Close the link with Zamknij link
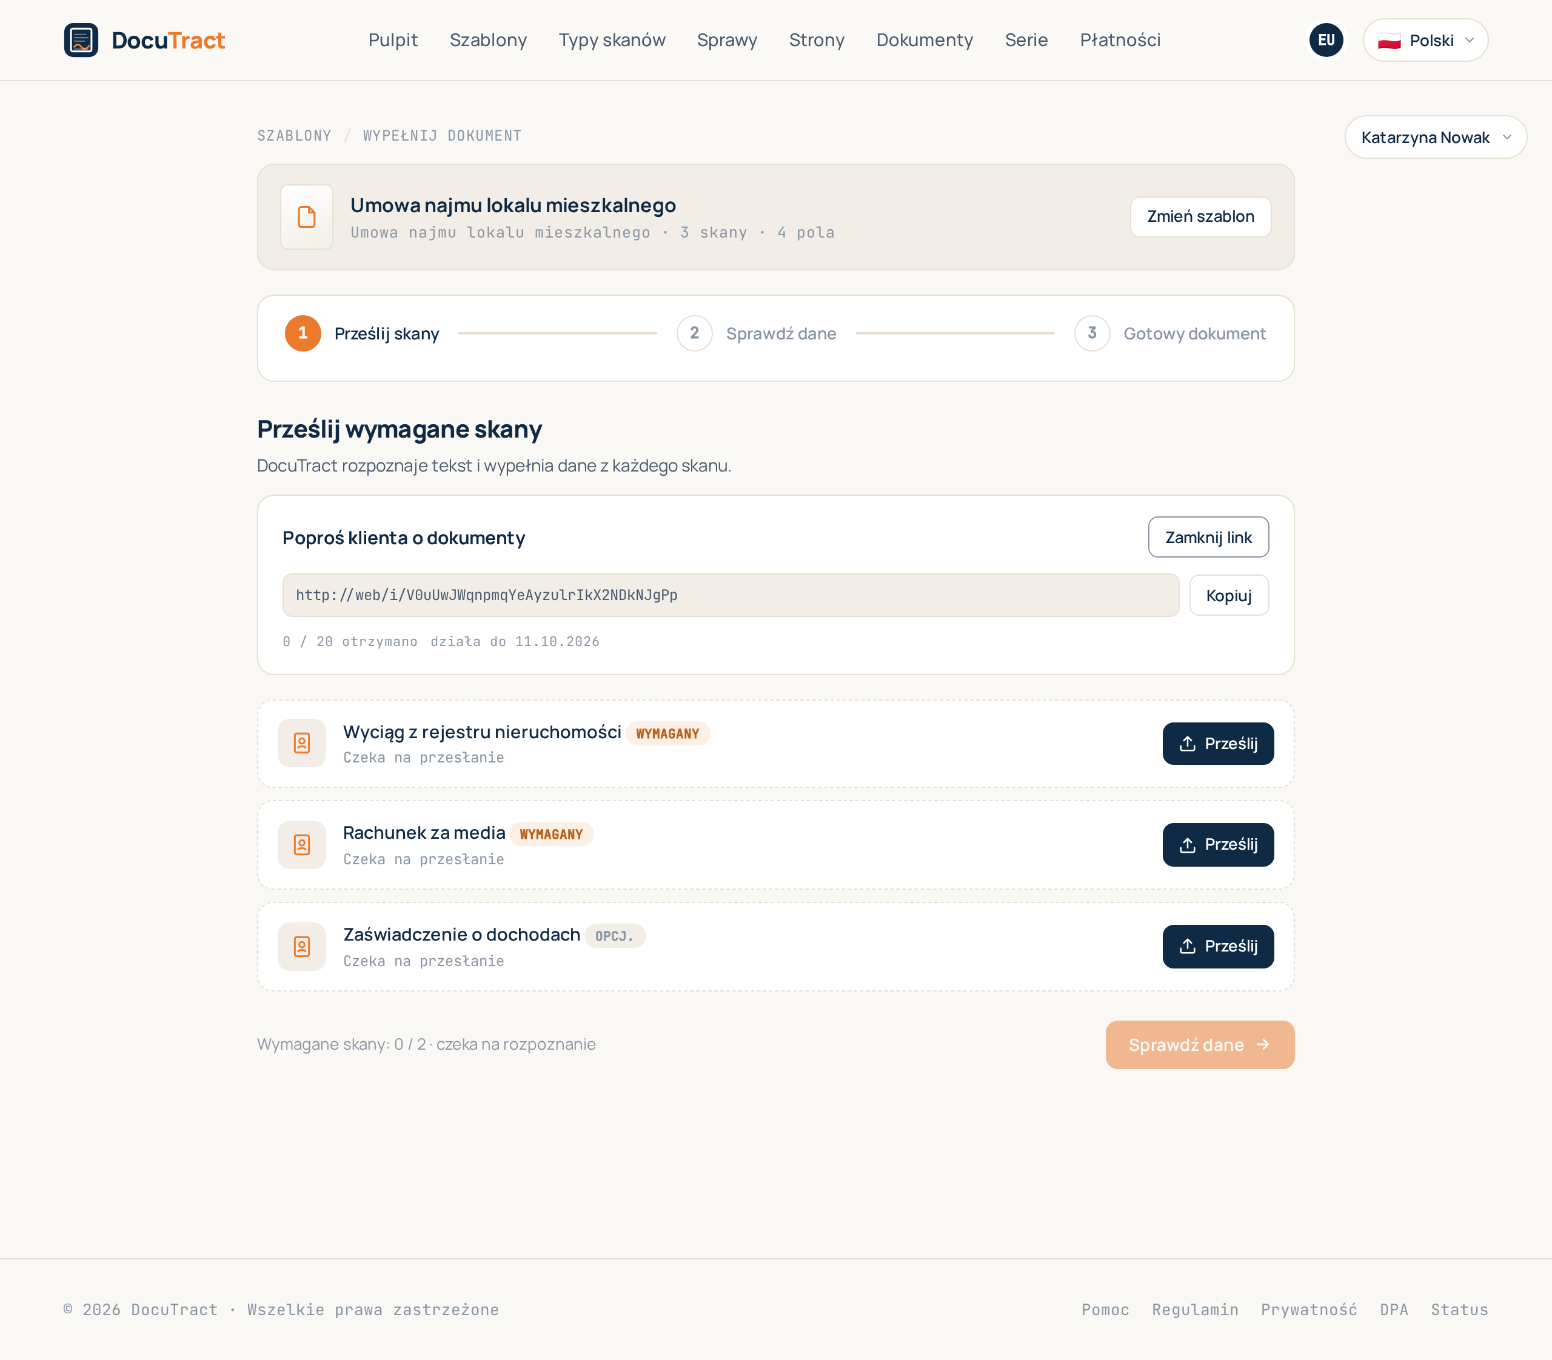 [x=1208, y=538]
